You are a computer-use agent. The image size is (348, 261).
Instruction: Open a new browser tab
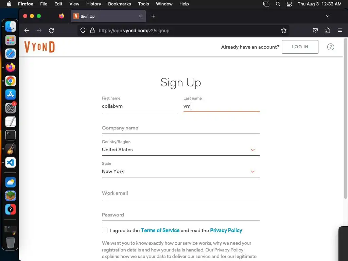(x=153, y=16)
